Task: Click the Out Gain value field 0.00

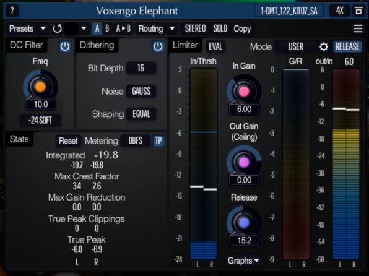Action: pos(244,180)
